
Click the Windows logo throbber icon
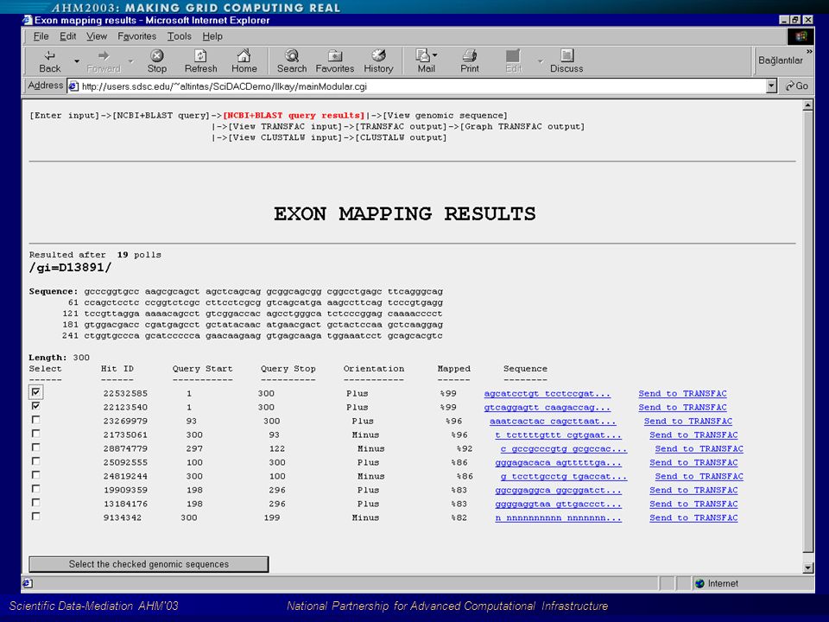coord(801,36)
